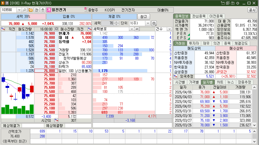Open the 장중추정 tab
Image resolution: width=259 pixels, height=145 pixels.
coord(245,82)
